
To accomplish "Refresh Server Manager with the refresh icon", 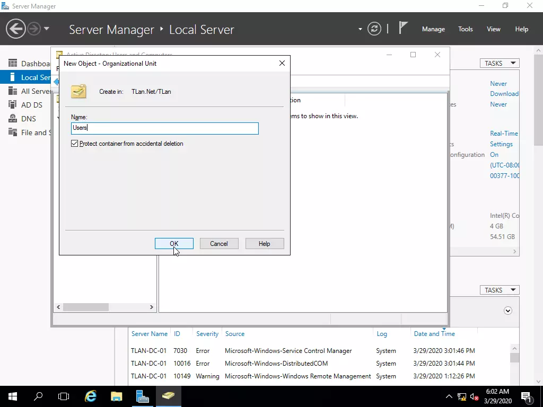I will 374,29.
